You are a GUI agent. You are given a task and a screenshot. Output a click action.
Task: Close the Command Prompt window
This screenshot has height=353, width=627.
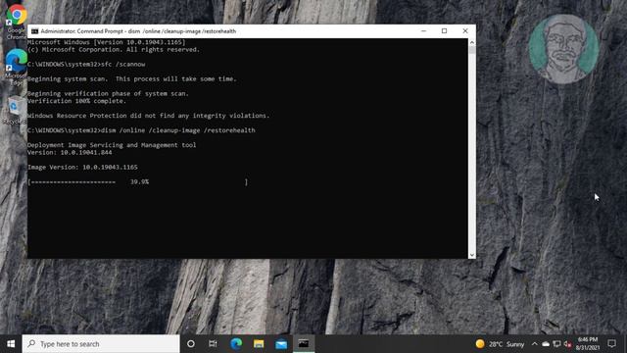coord(465,31)
